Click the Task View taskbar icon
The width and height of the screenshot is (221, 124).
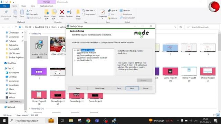click(x=62, y=121)
